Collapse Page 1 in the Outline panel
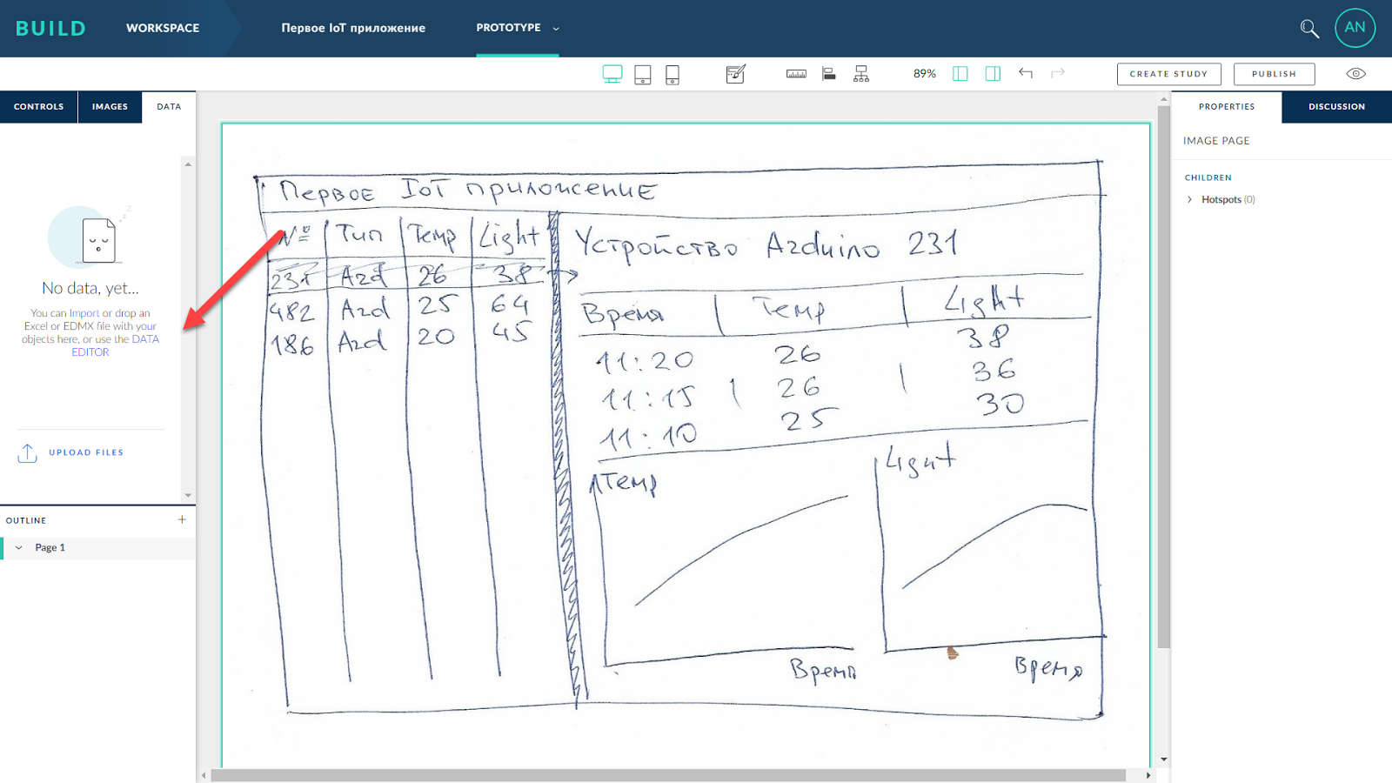 pos(17,547)
